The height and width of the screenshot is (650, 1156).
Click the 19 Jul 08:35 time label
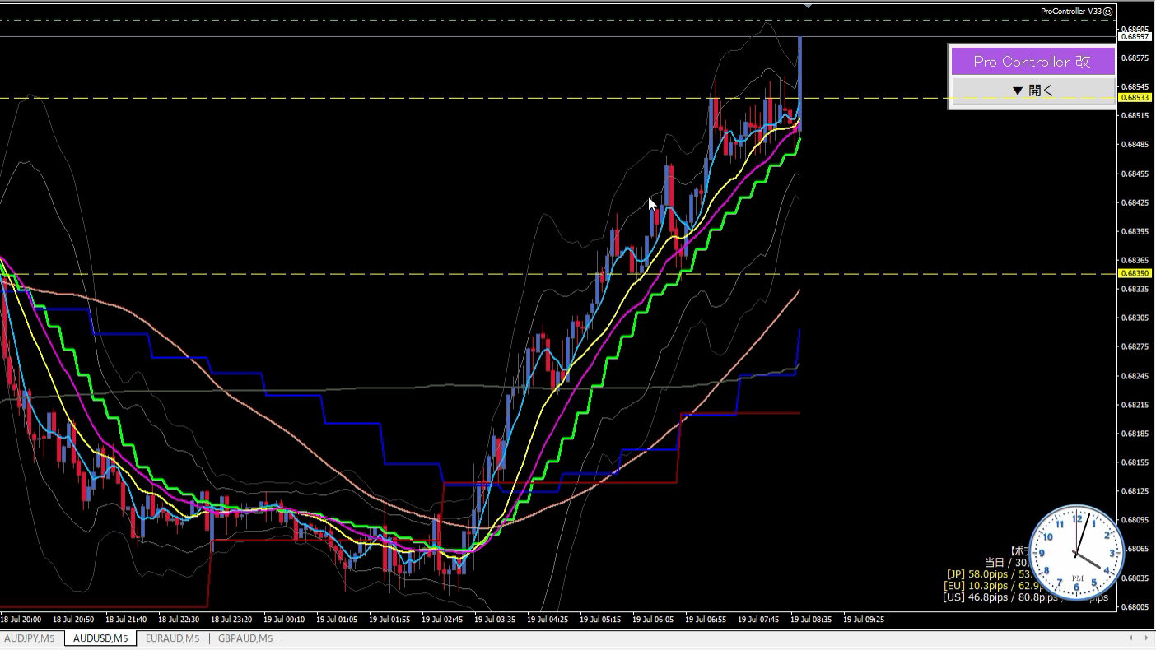pos(811,620)
